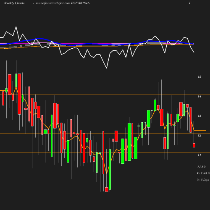Click the price axis label '13'
Screen dimensions: 210x210
coord(199,116)
